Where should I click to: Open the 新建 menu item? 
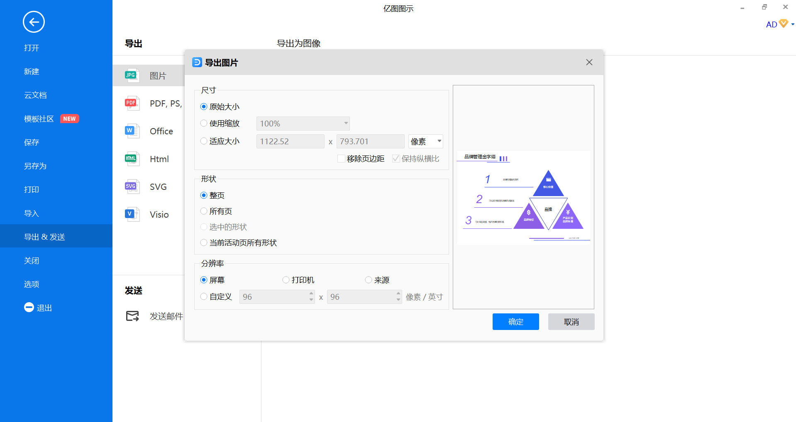pyautogui.click(x=32, y=71)
